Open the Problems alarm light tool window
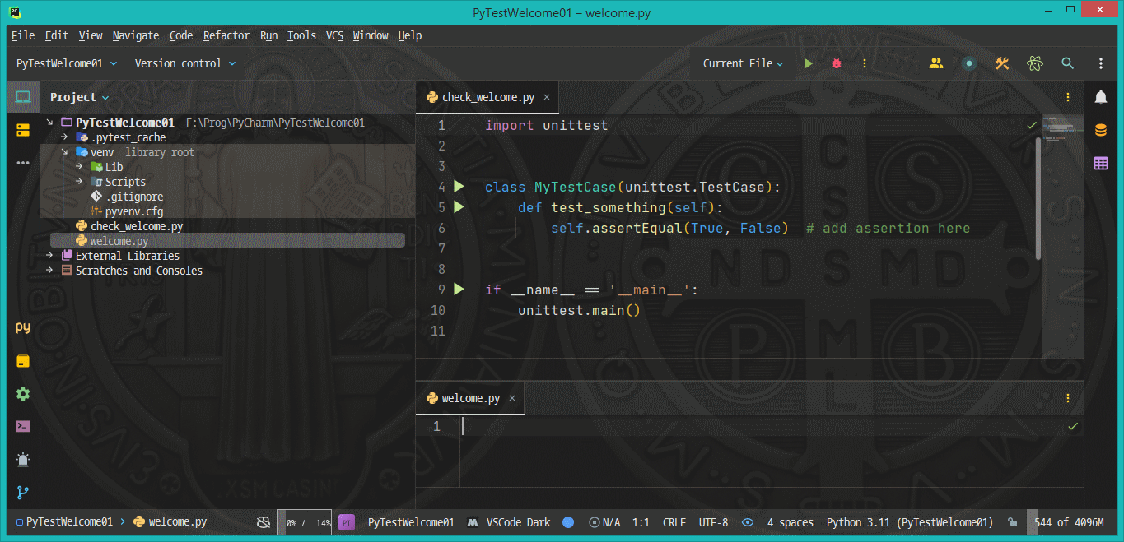Image resolution: width=1124 pixels, height=542 pixels. pos(23,460)
